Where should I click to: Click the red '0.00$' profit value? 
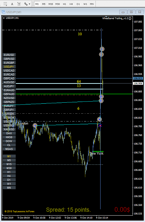(122, 210)
